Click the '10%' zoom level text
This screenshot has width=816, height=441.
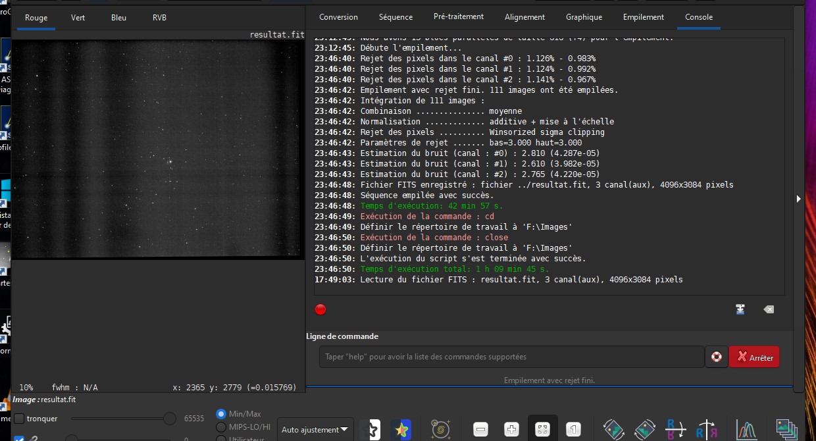coord(26,388)
